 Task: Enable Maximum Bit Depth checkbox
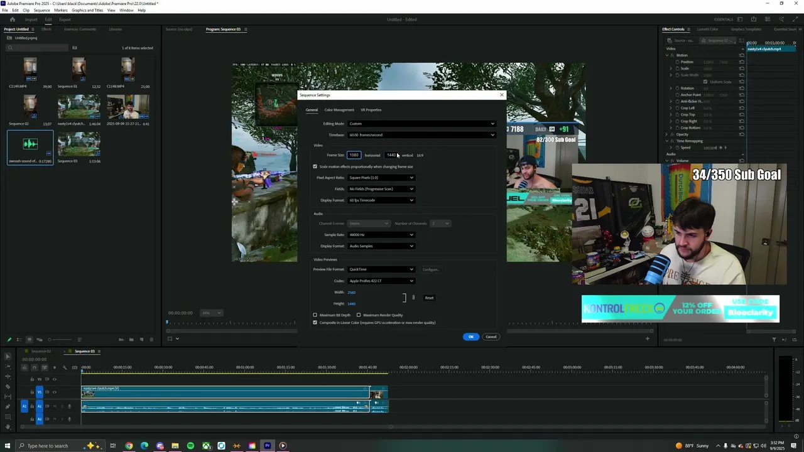(315, 315)
